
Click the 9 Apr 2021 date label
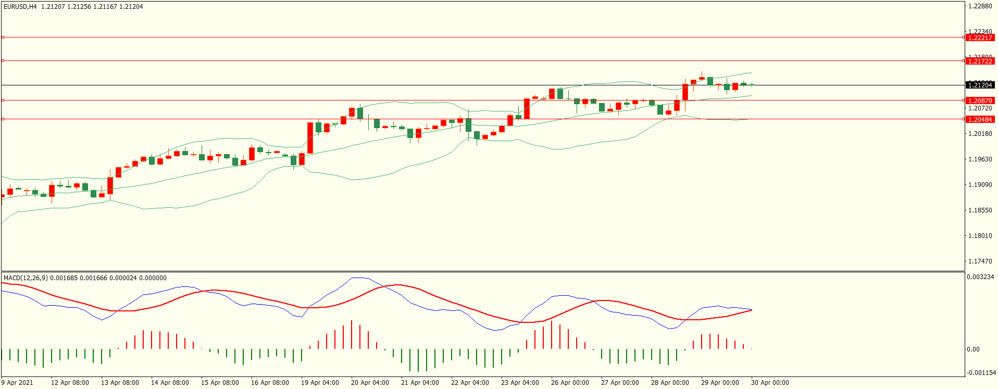(17, 383)
